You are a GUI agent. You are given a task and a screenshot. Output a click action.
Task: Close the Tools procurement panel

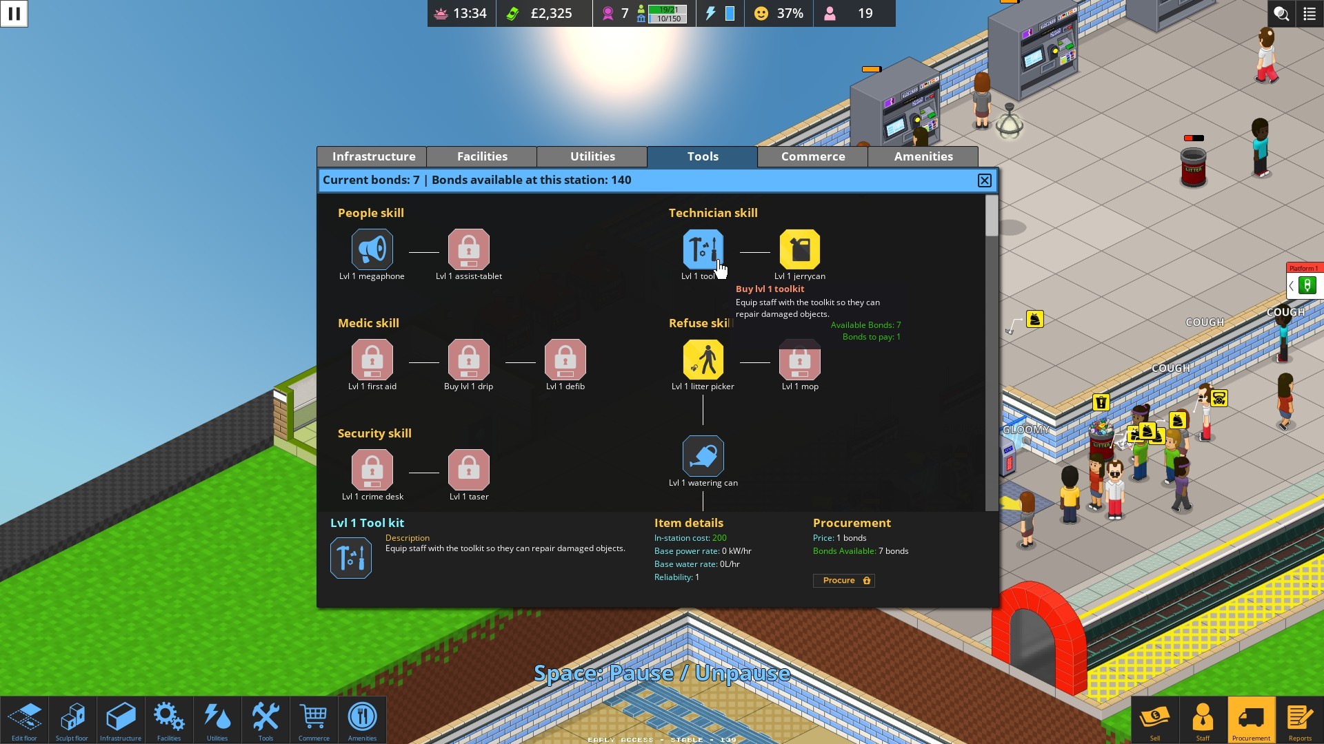point(985,180)
